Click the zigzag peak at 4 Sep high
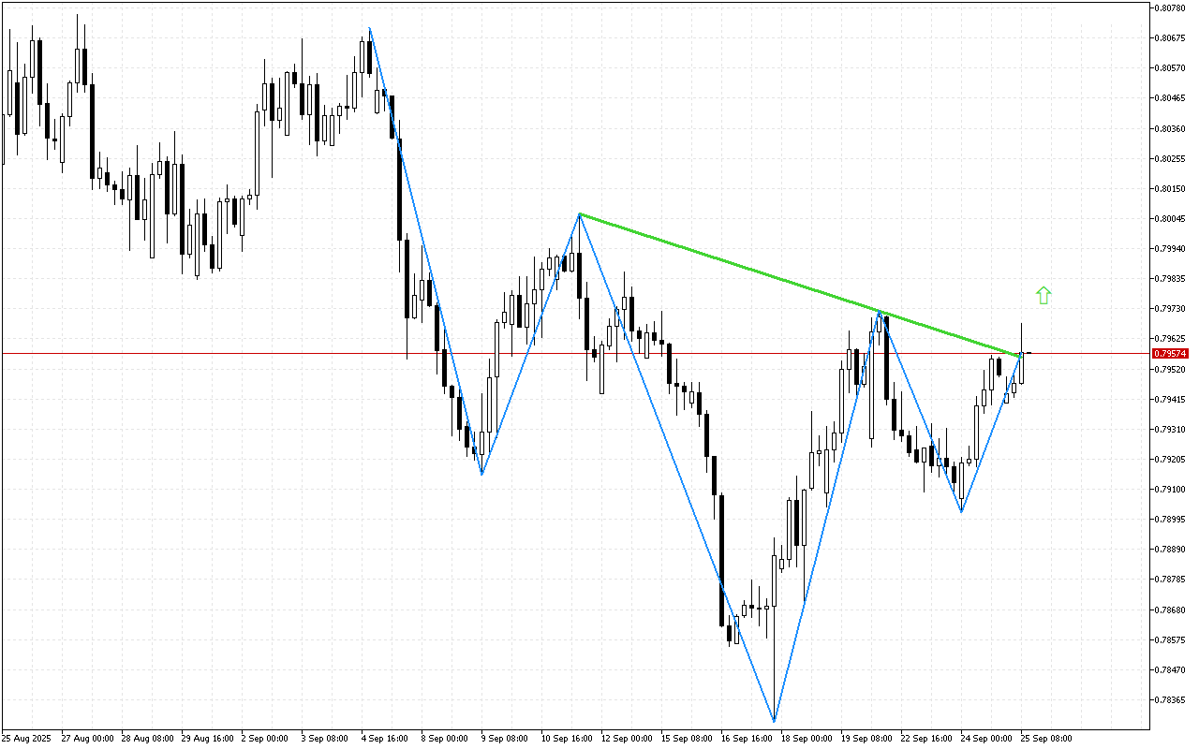Screen dimensions: 1199x749 point(371,28)
